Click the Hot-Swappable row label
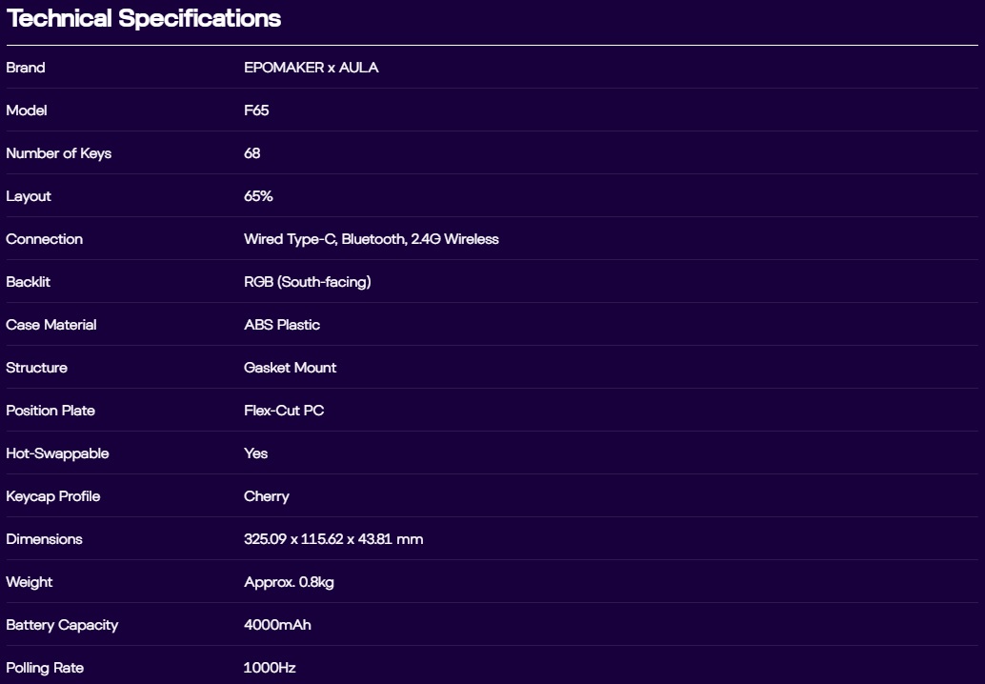985x684 pixels. pyautogui.click(x=57, y=453)
